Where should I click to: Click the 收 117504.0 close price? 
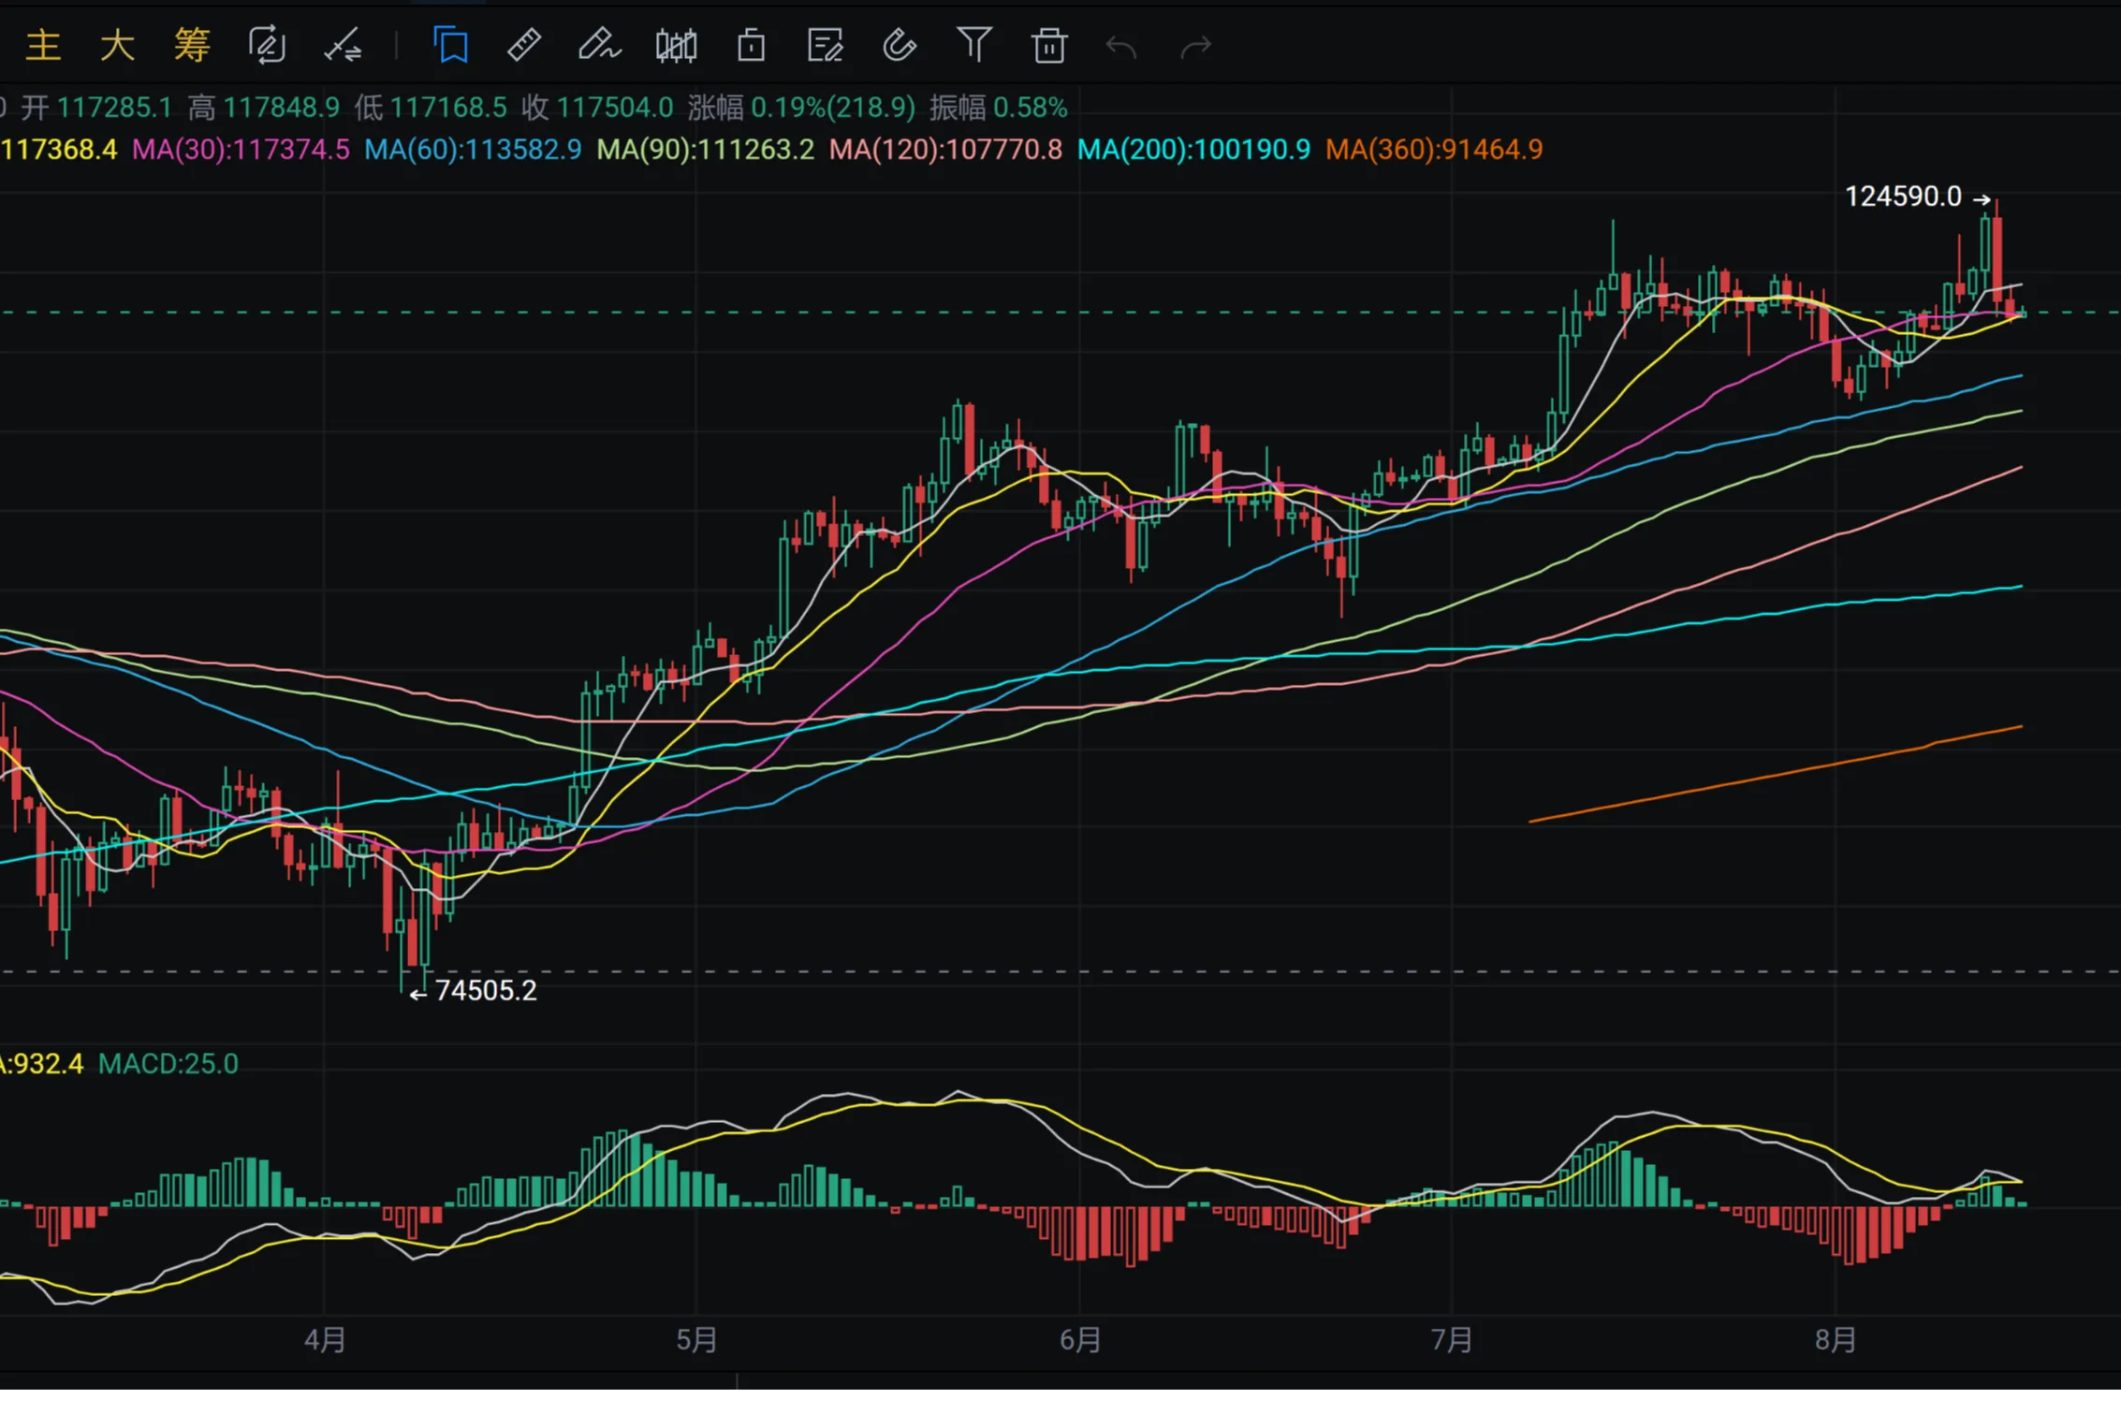point(597,108)
